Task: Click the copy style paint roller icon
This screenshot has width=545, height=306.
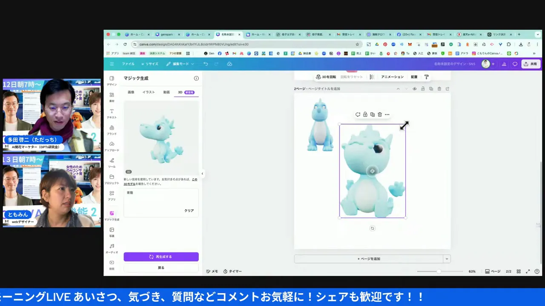Action: (x=426, y=76)
